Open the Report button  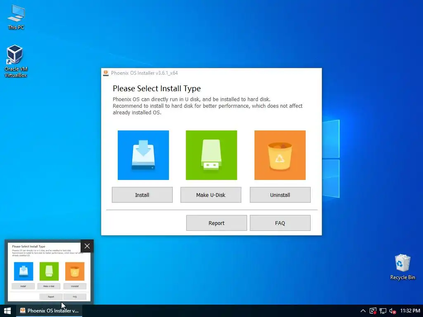[x=216, y=223]
